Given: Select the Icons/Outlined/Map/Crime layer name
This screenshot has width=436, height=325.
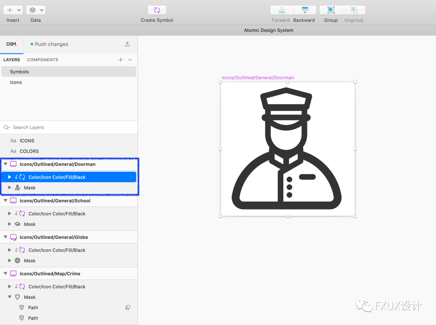Looking at the screenshot, I should (50, 273).
